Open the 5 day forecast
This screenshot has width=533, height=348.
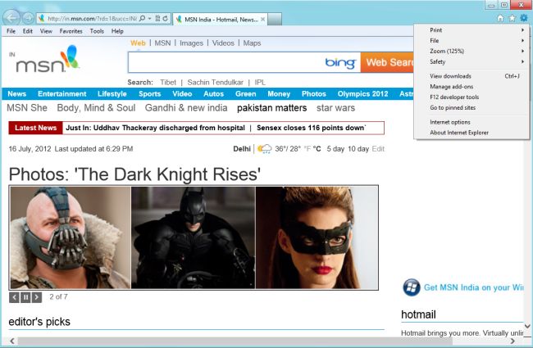[335, 149]
